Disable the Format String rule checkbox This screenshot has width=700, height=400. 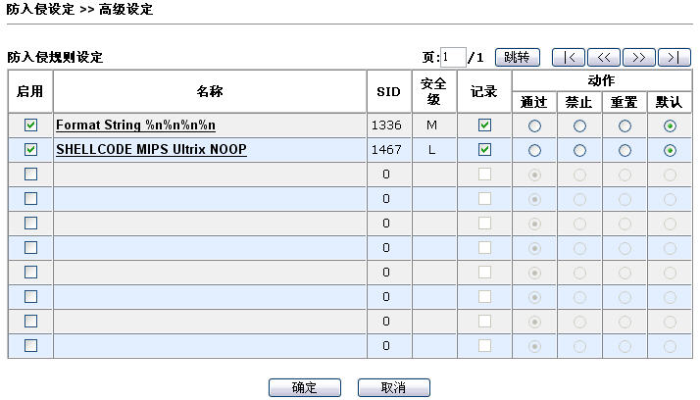(30, 125)
